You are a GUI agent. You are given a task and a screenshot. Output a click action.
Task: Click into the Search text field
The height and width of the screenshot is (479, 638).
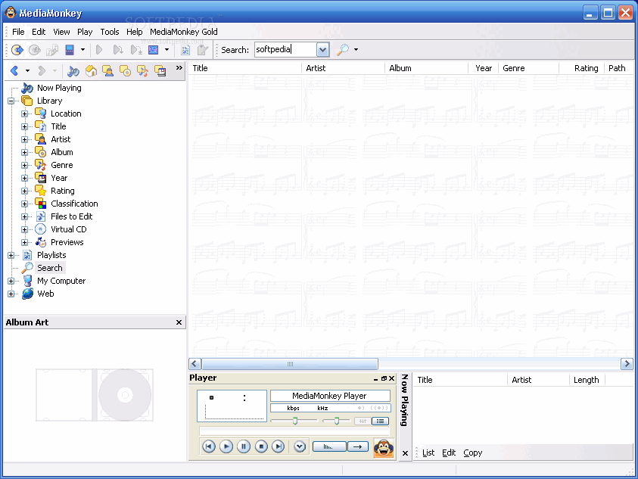point(285,50)
